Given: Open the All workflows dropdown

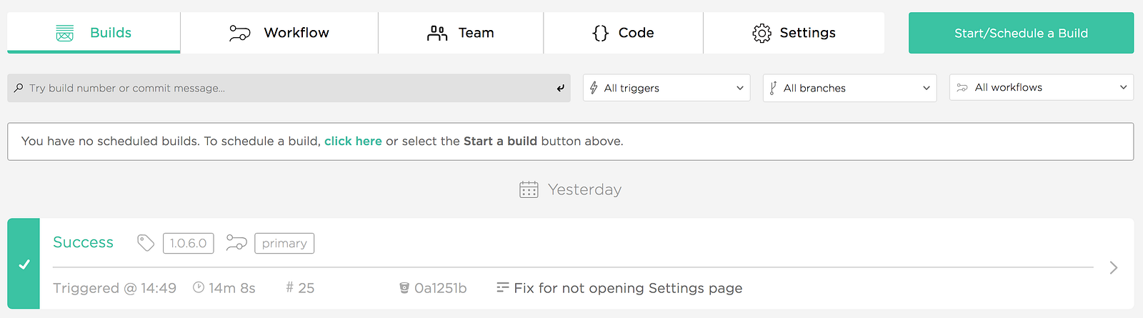Looking at the screenshot, I should (1041, 87).
